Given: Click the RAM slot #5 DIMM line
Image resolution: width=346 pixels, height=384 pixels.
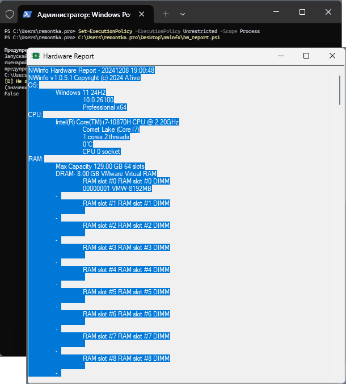Looking at the screenshot, I should (126, 292).
